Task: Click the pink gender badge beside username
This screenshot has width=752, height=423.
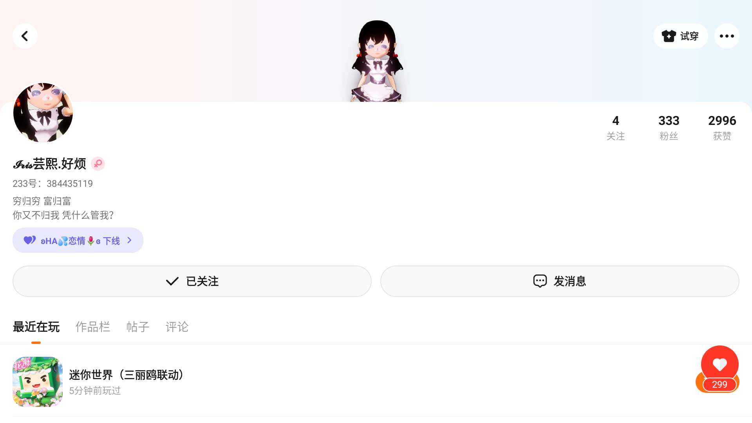Action: point(98,164)
